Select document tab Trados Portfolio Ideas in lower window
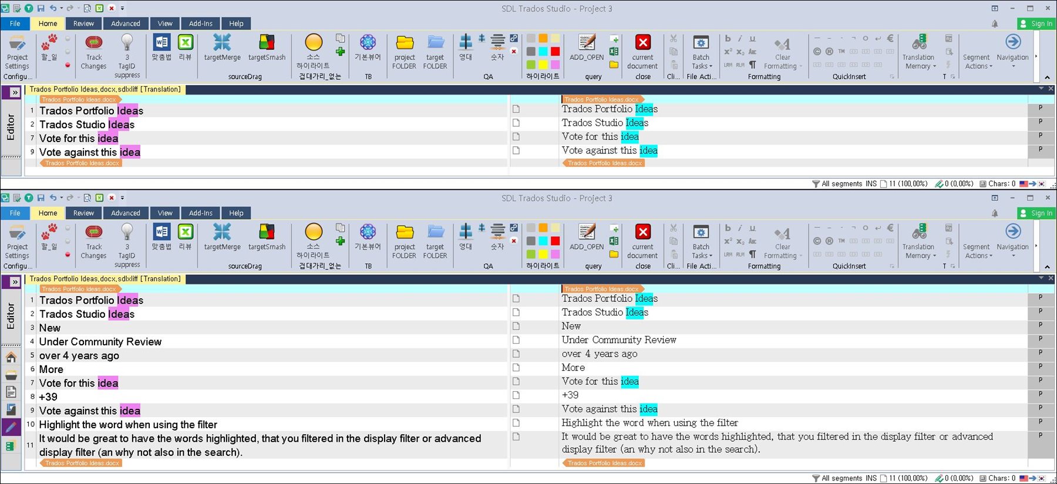The height and width of the screenshot is (484, 1057). click(x=105, y=279)
